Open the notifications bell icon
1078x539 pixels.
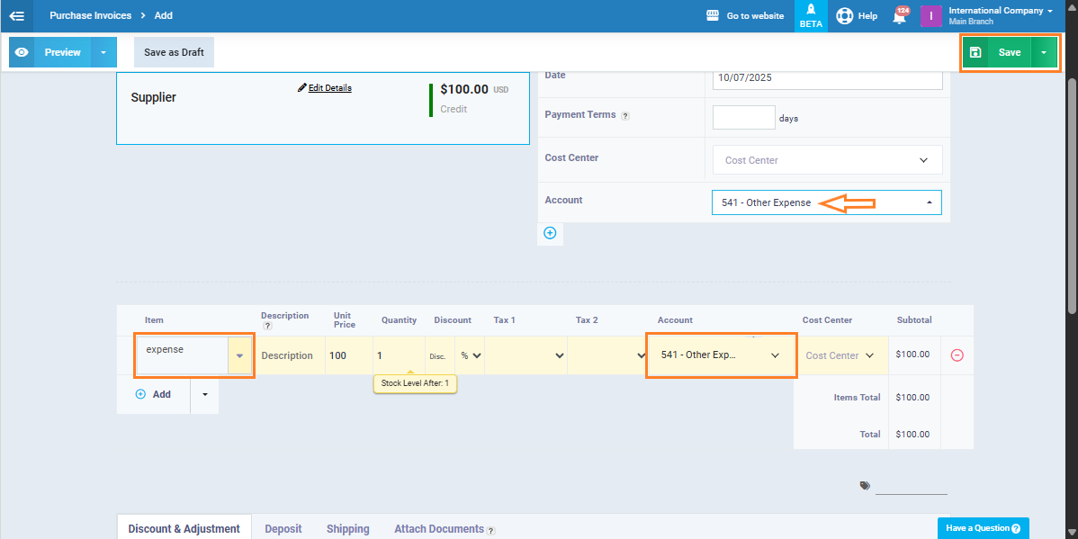(x=899, y=16)
